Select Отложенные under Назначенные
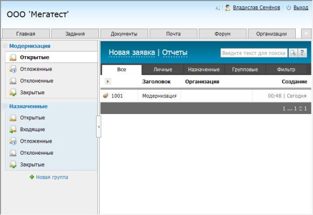This screenshot has height=215, width=313. tap(51, 141)
